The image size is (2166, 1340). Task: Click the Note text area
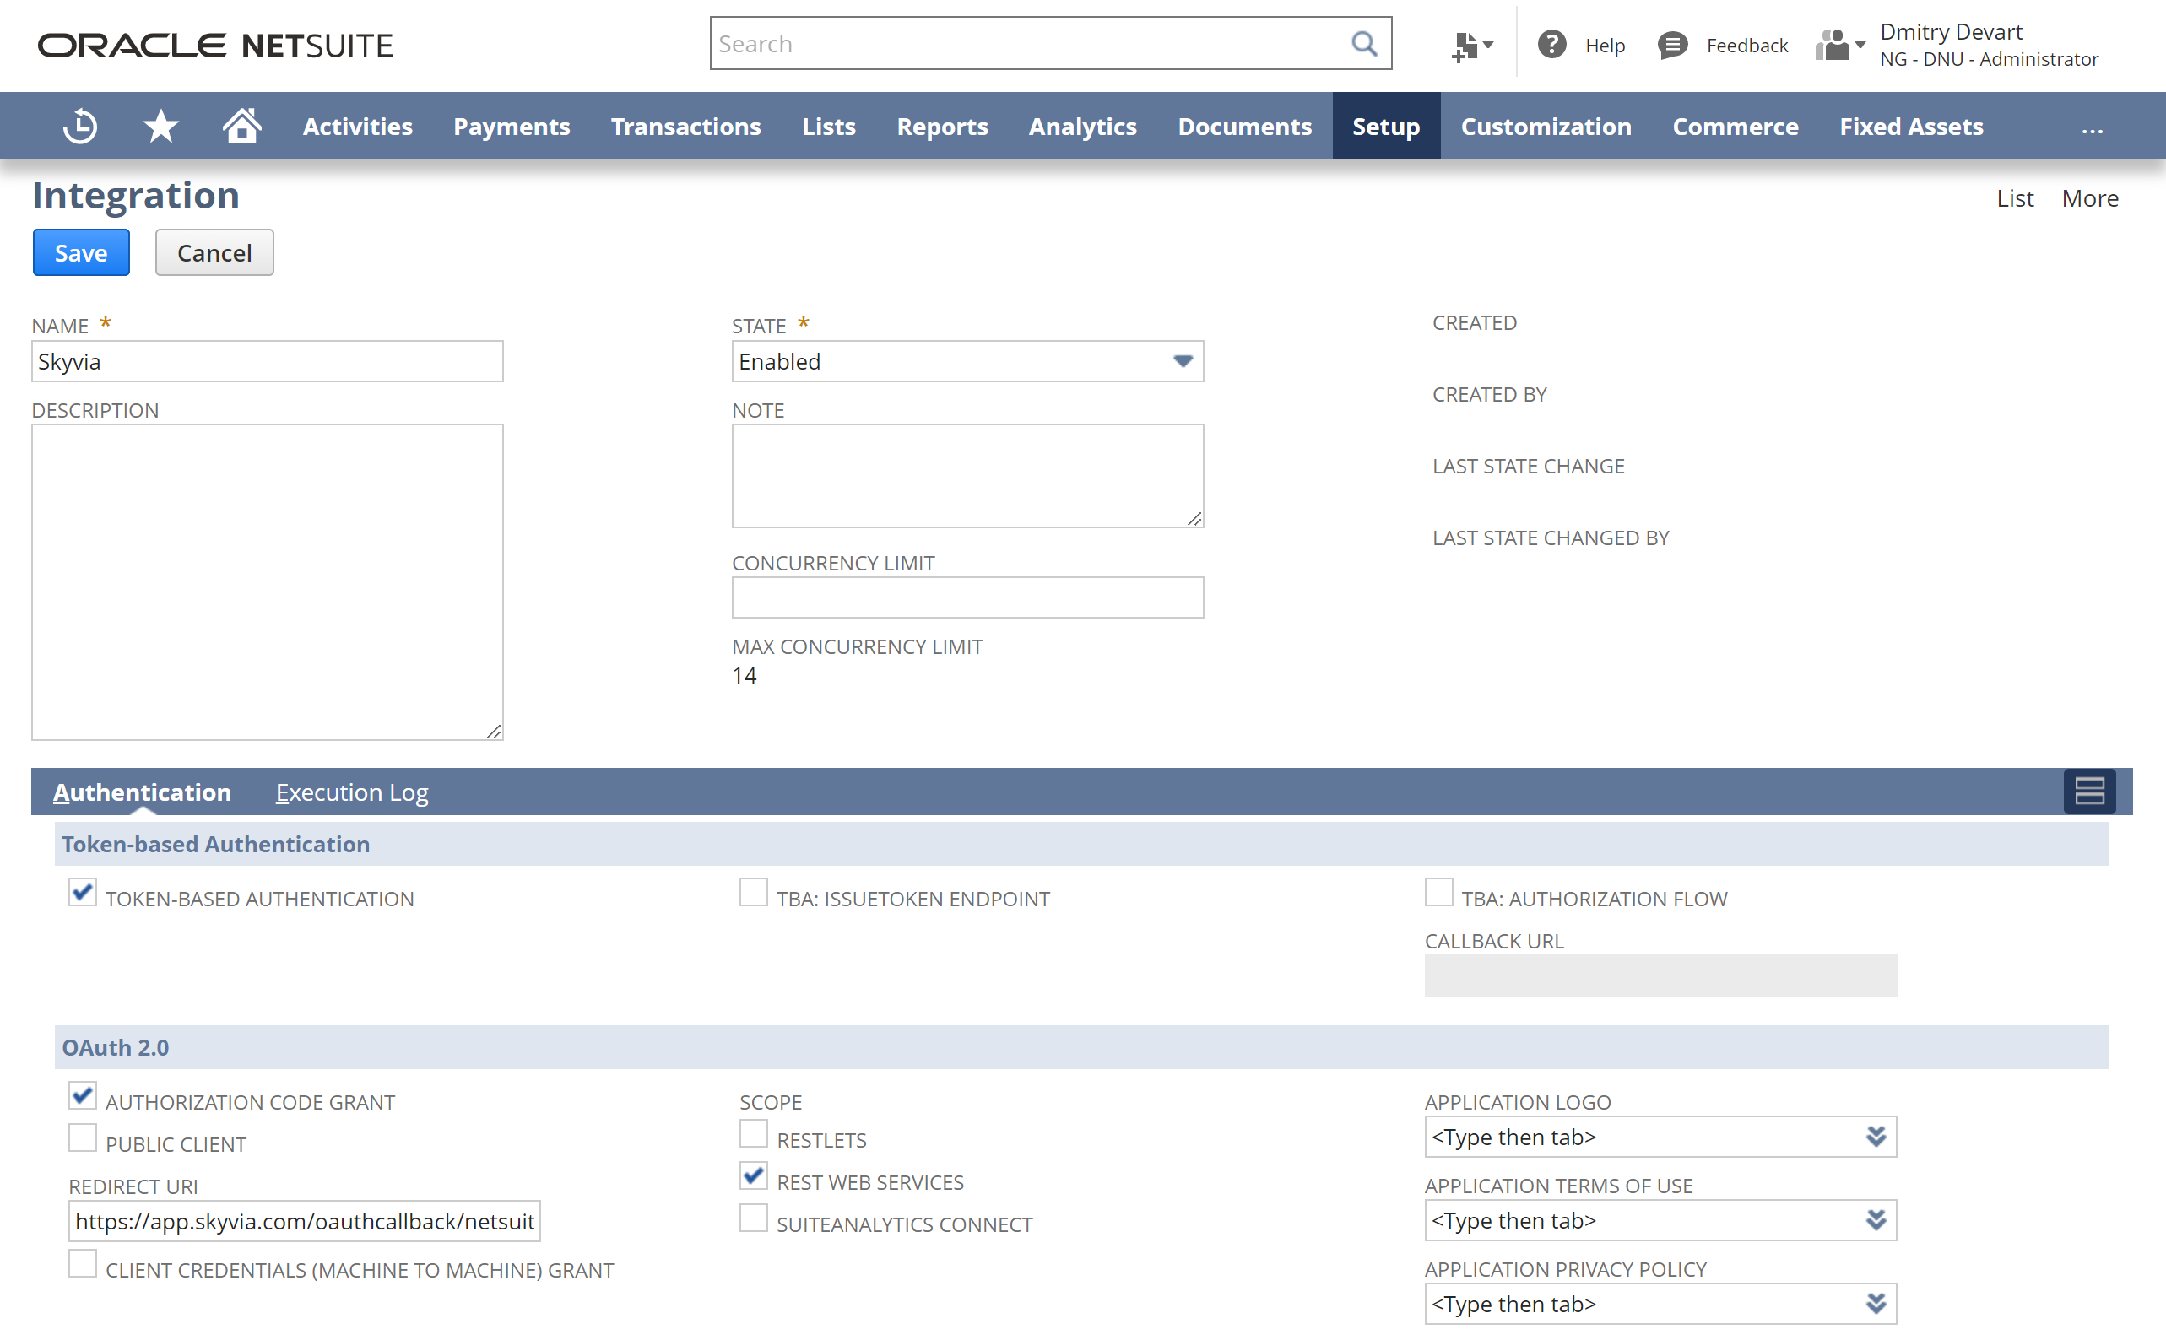coord(967,476)
